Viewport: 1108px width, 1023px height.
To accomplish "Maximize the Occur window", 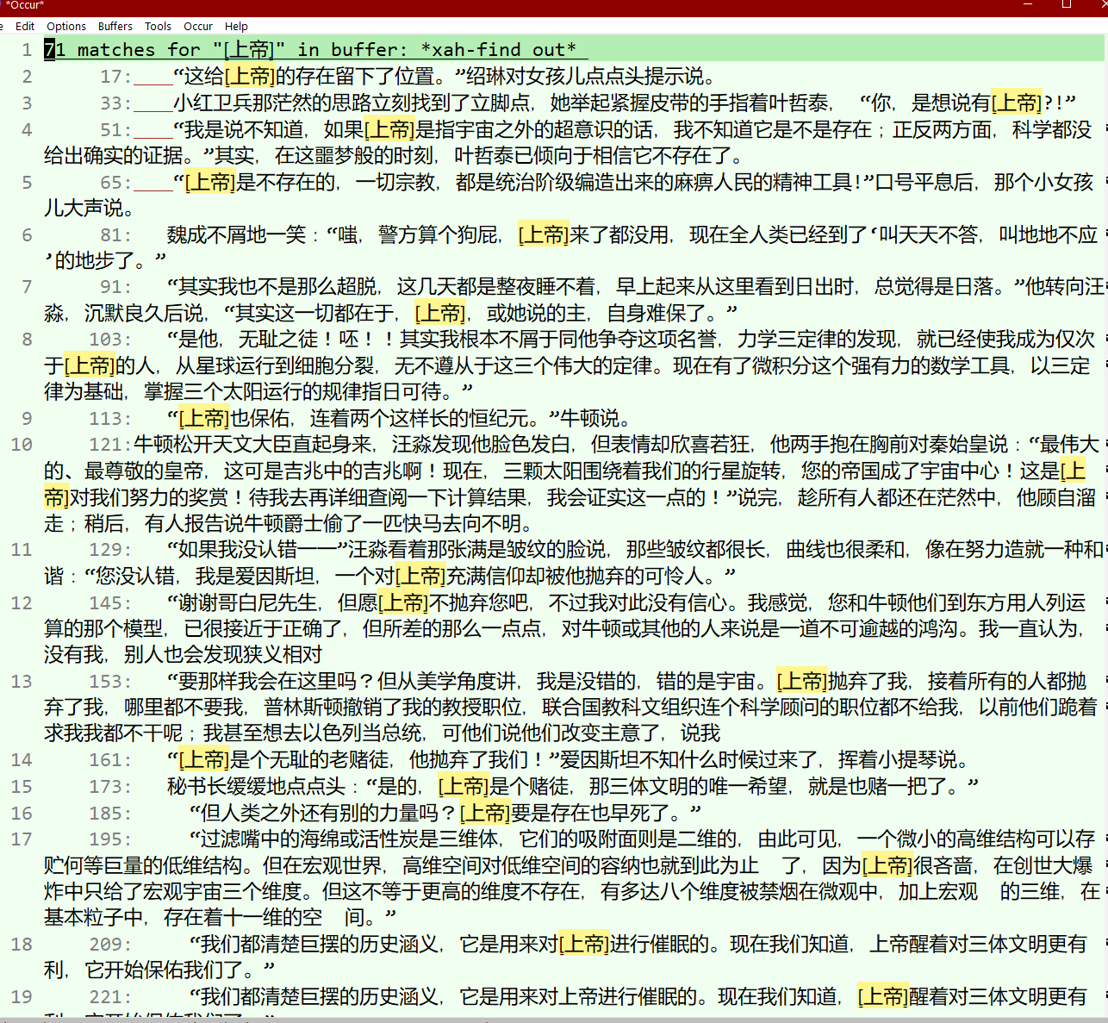I will click(1067, 5).
